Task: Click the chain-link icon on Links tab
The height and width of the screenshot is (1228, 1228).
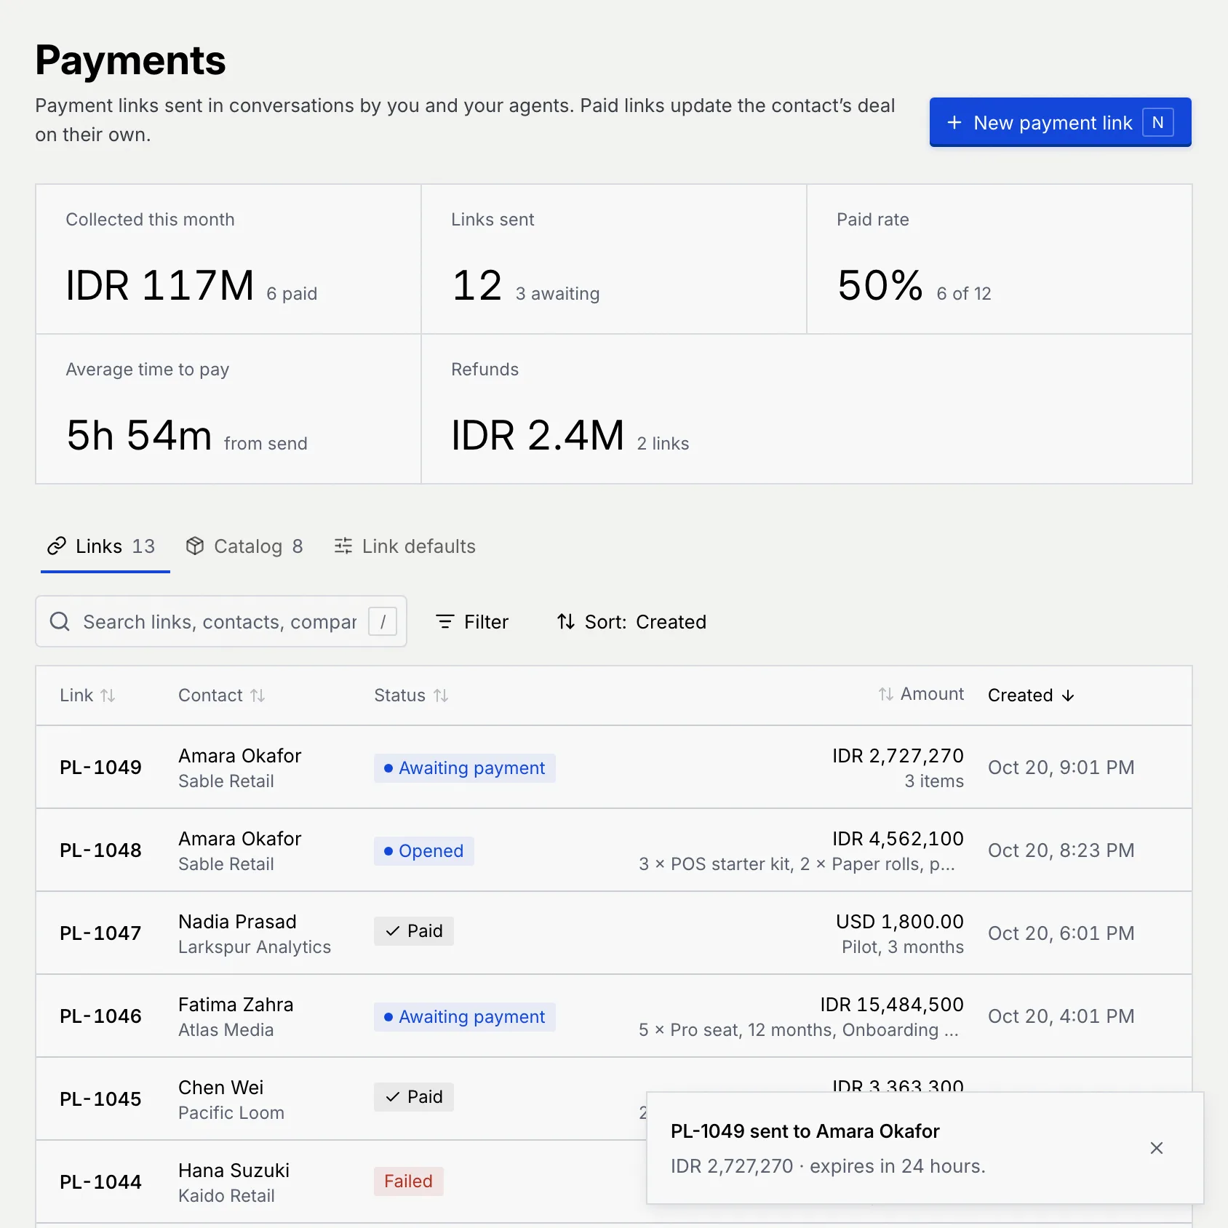Action: 57,546
